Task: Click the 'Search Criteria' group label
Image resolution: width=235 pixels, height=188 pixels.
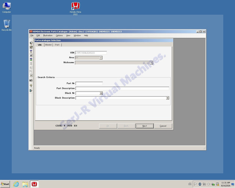Action: point(46,77)
